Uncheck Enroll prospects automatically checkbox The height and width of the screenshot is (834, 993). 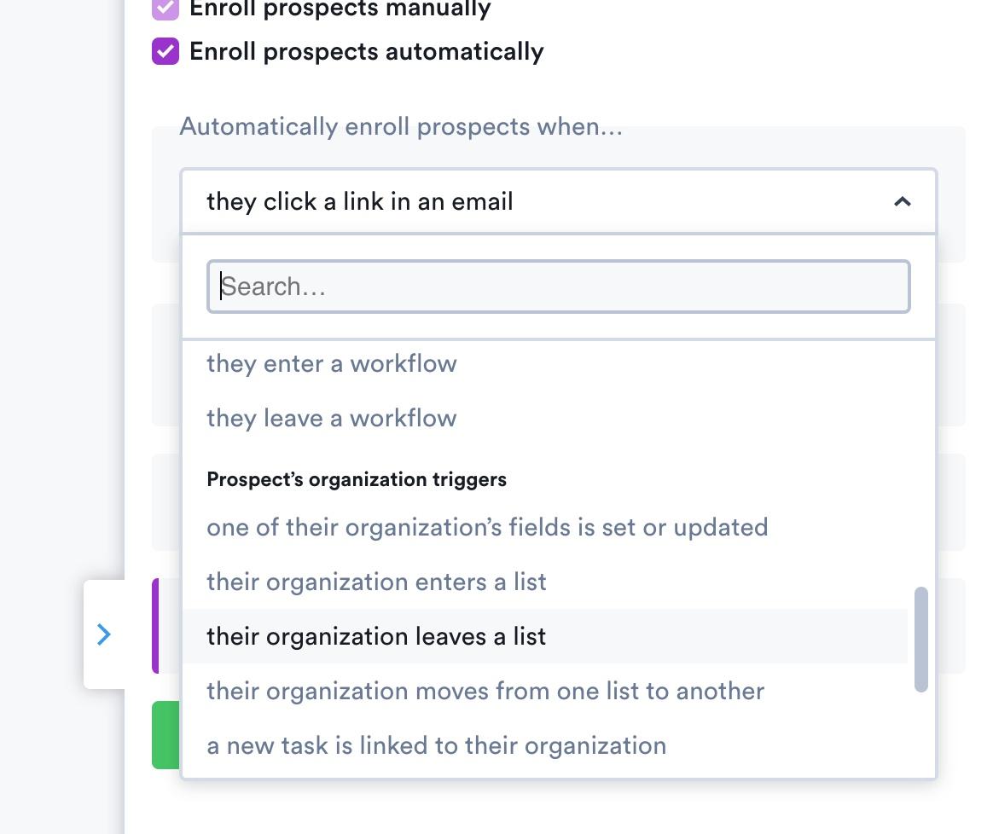click(165, 51)
